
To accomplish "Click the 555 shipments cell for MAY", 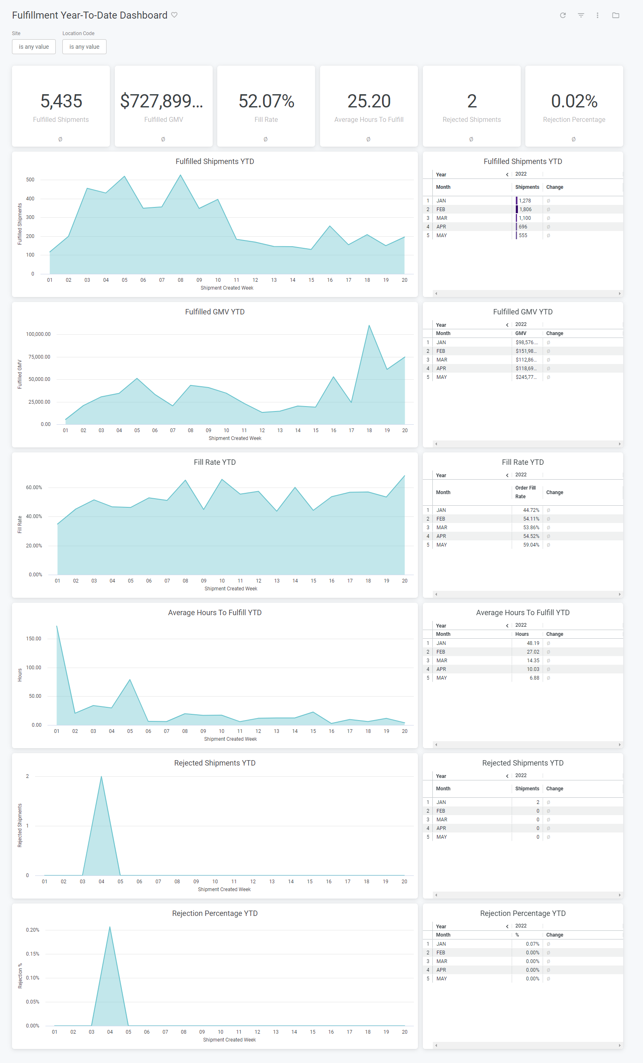I will click(x=527, y=235).
